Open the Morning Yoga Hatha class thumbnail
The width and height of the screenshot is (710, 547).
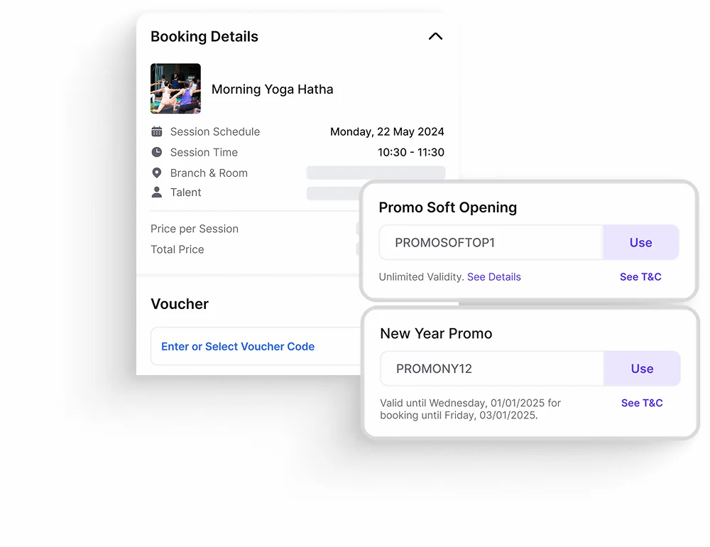click(x=175, y=89)
